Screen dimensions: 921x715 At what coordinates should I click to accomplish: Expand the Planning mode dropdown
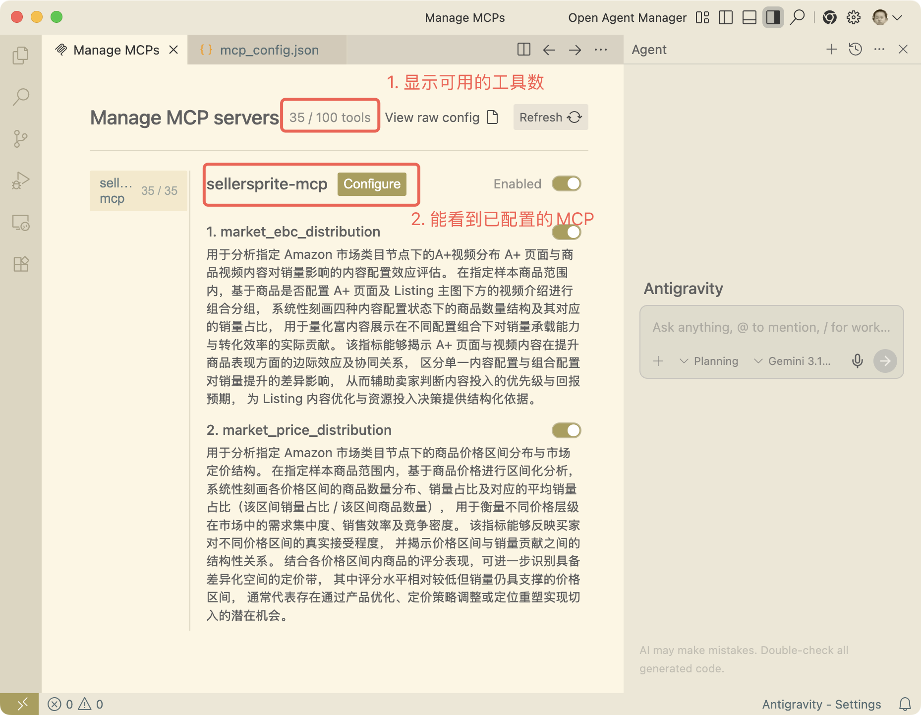[709, 361]
